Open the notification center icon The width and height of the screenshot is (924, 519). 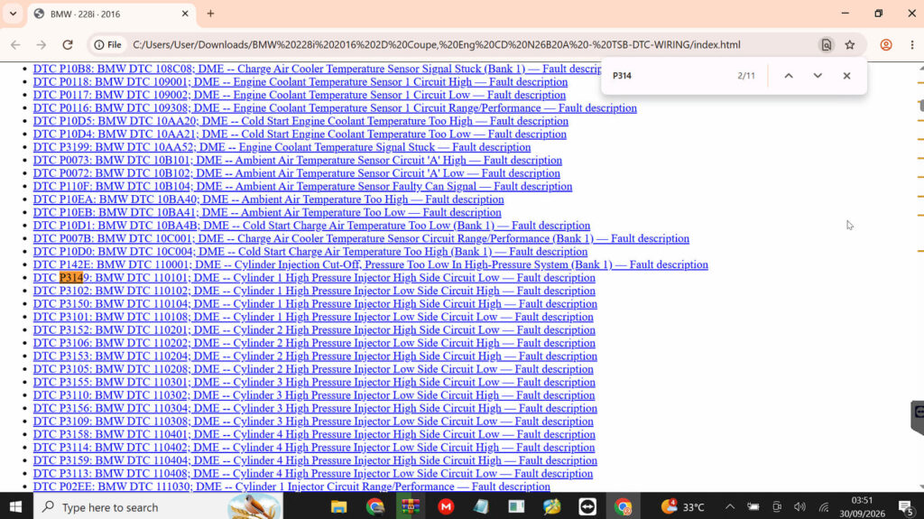click(907, 506)
